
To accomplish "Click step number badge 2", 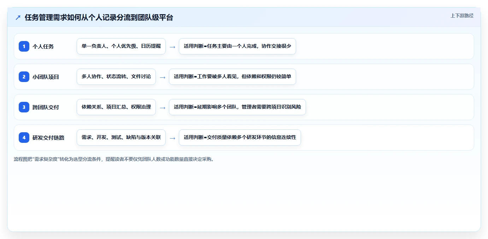I will pos(24,77).
